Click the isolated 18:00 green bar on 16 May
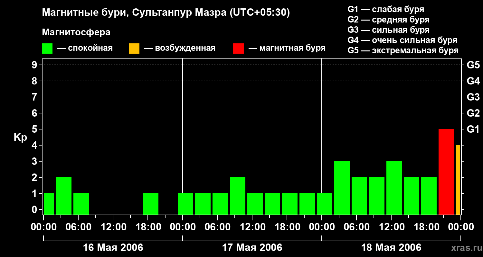The width and height of the screenshot is (483, 257). (151, 204)
